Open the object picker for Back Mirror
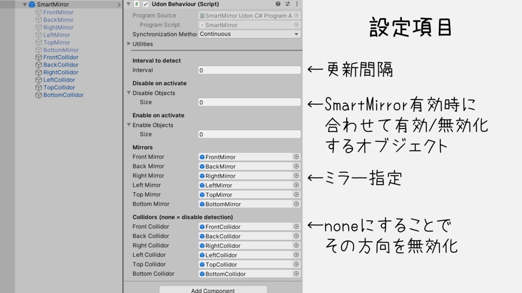Viewport: 522px width, 293px height. click(296, 166)
